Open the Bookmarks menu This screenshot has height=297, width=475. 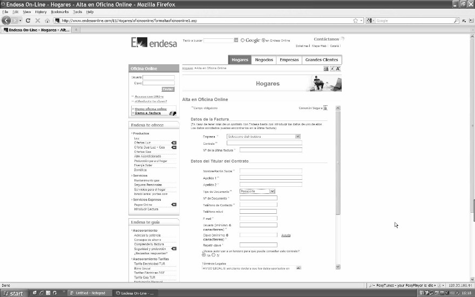click(x=60, y=12)
